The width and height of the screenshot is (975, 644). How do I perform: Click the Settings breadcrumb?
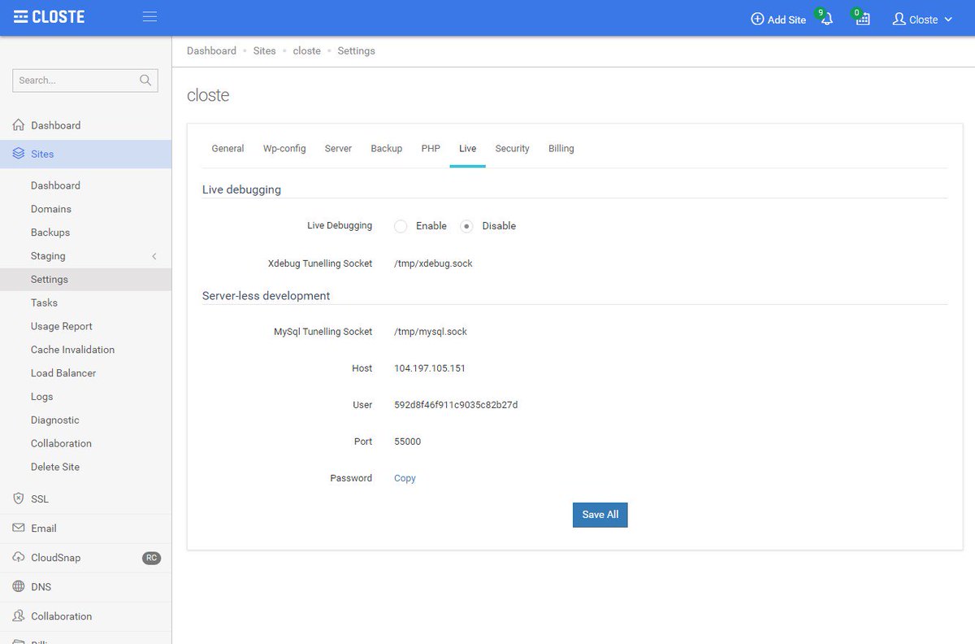(x=357, y=50)
